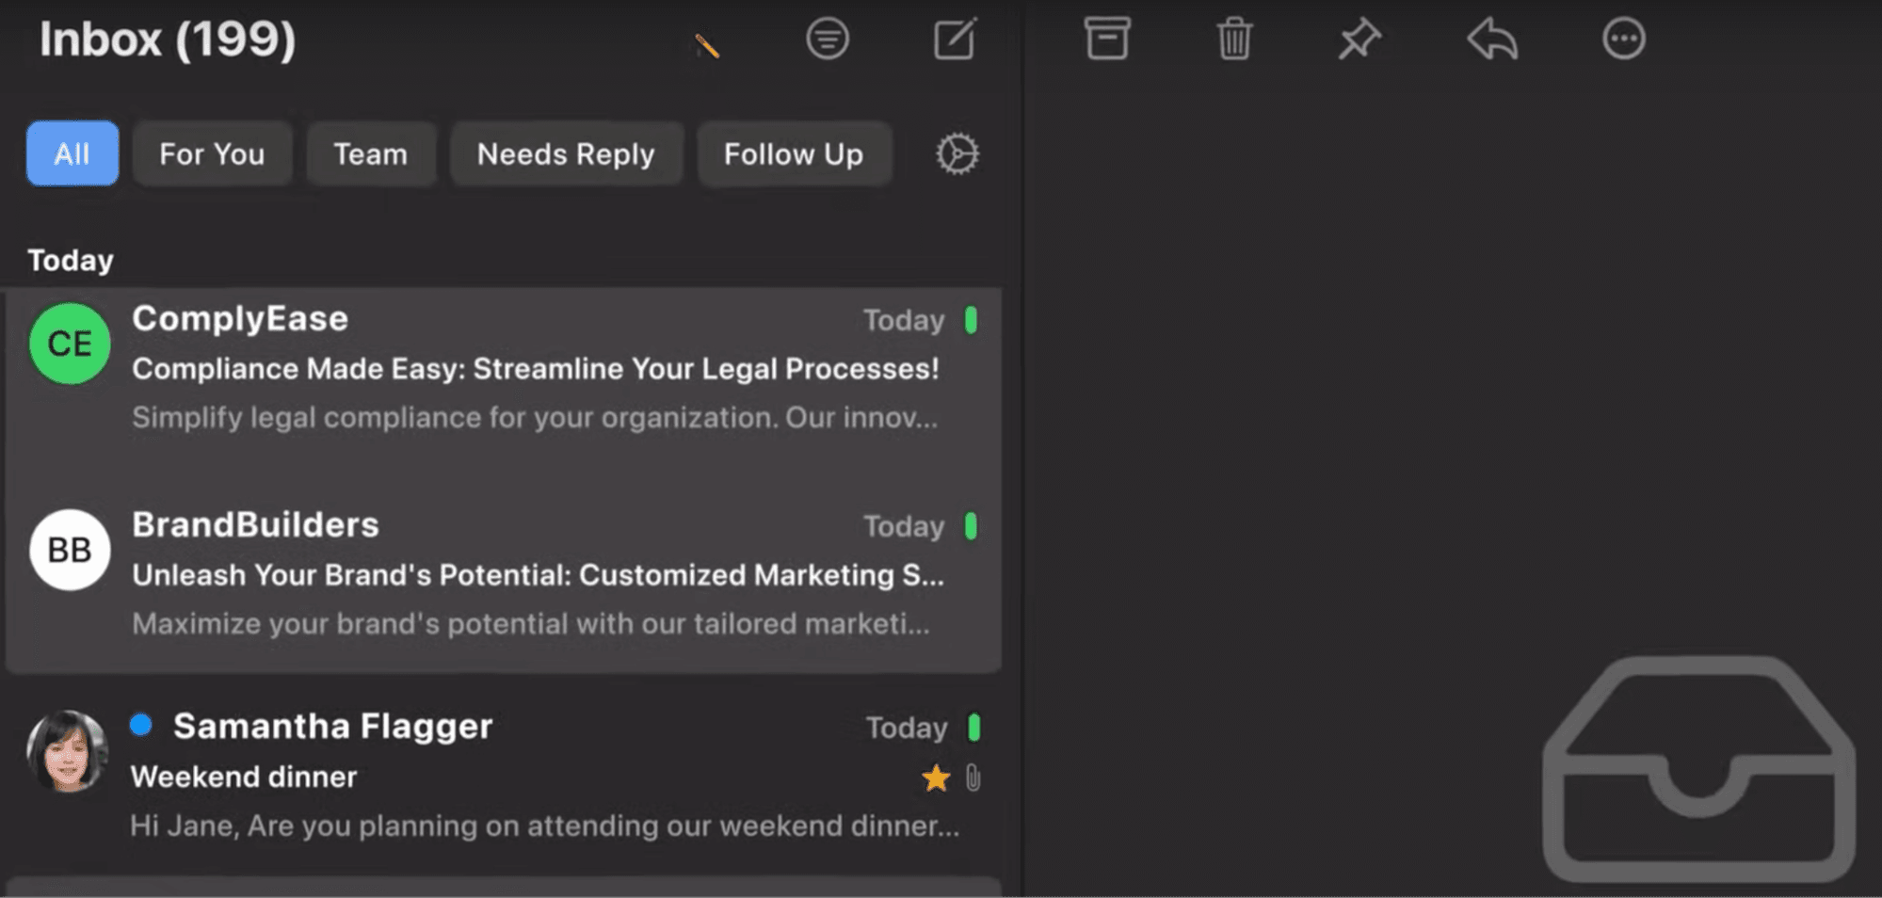Switch to the For You tab

click(x=212, y=153)
